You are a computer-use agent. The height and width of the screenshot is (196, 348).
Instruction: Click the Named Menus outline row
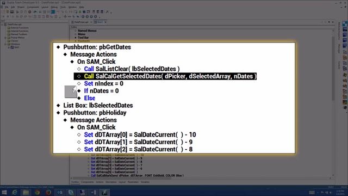(87, 30)
